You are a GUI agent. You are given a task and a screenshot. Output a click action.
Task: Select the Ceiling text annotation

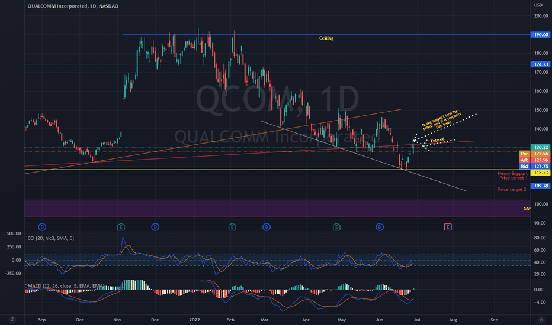click(326, 38)
